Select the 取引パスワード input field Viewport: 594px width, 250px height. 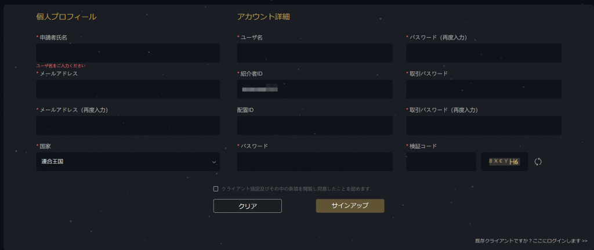[x=484, y=89]
